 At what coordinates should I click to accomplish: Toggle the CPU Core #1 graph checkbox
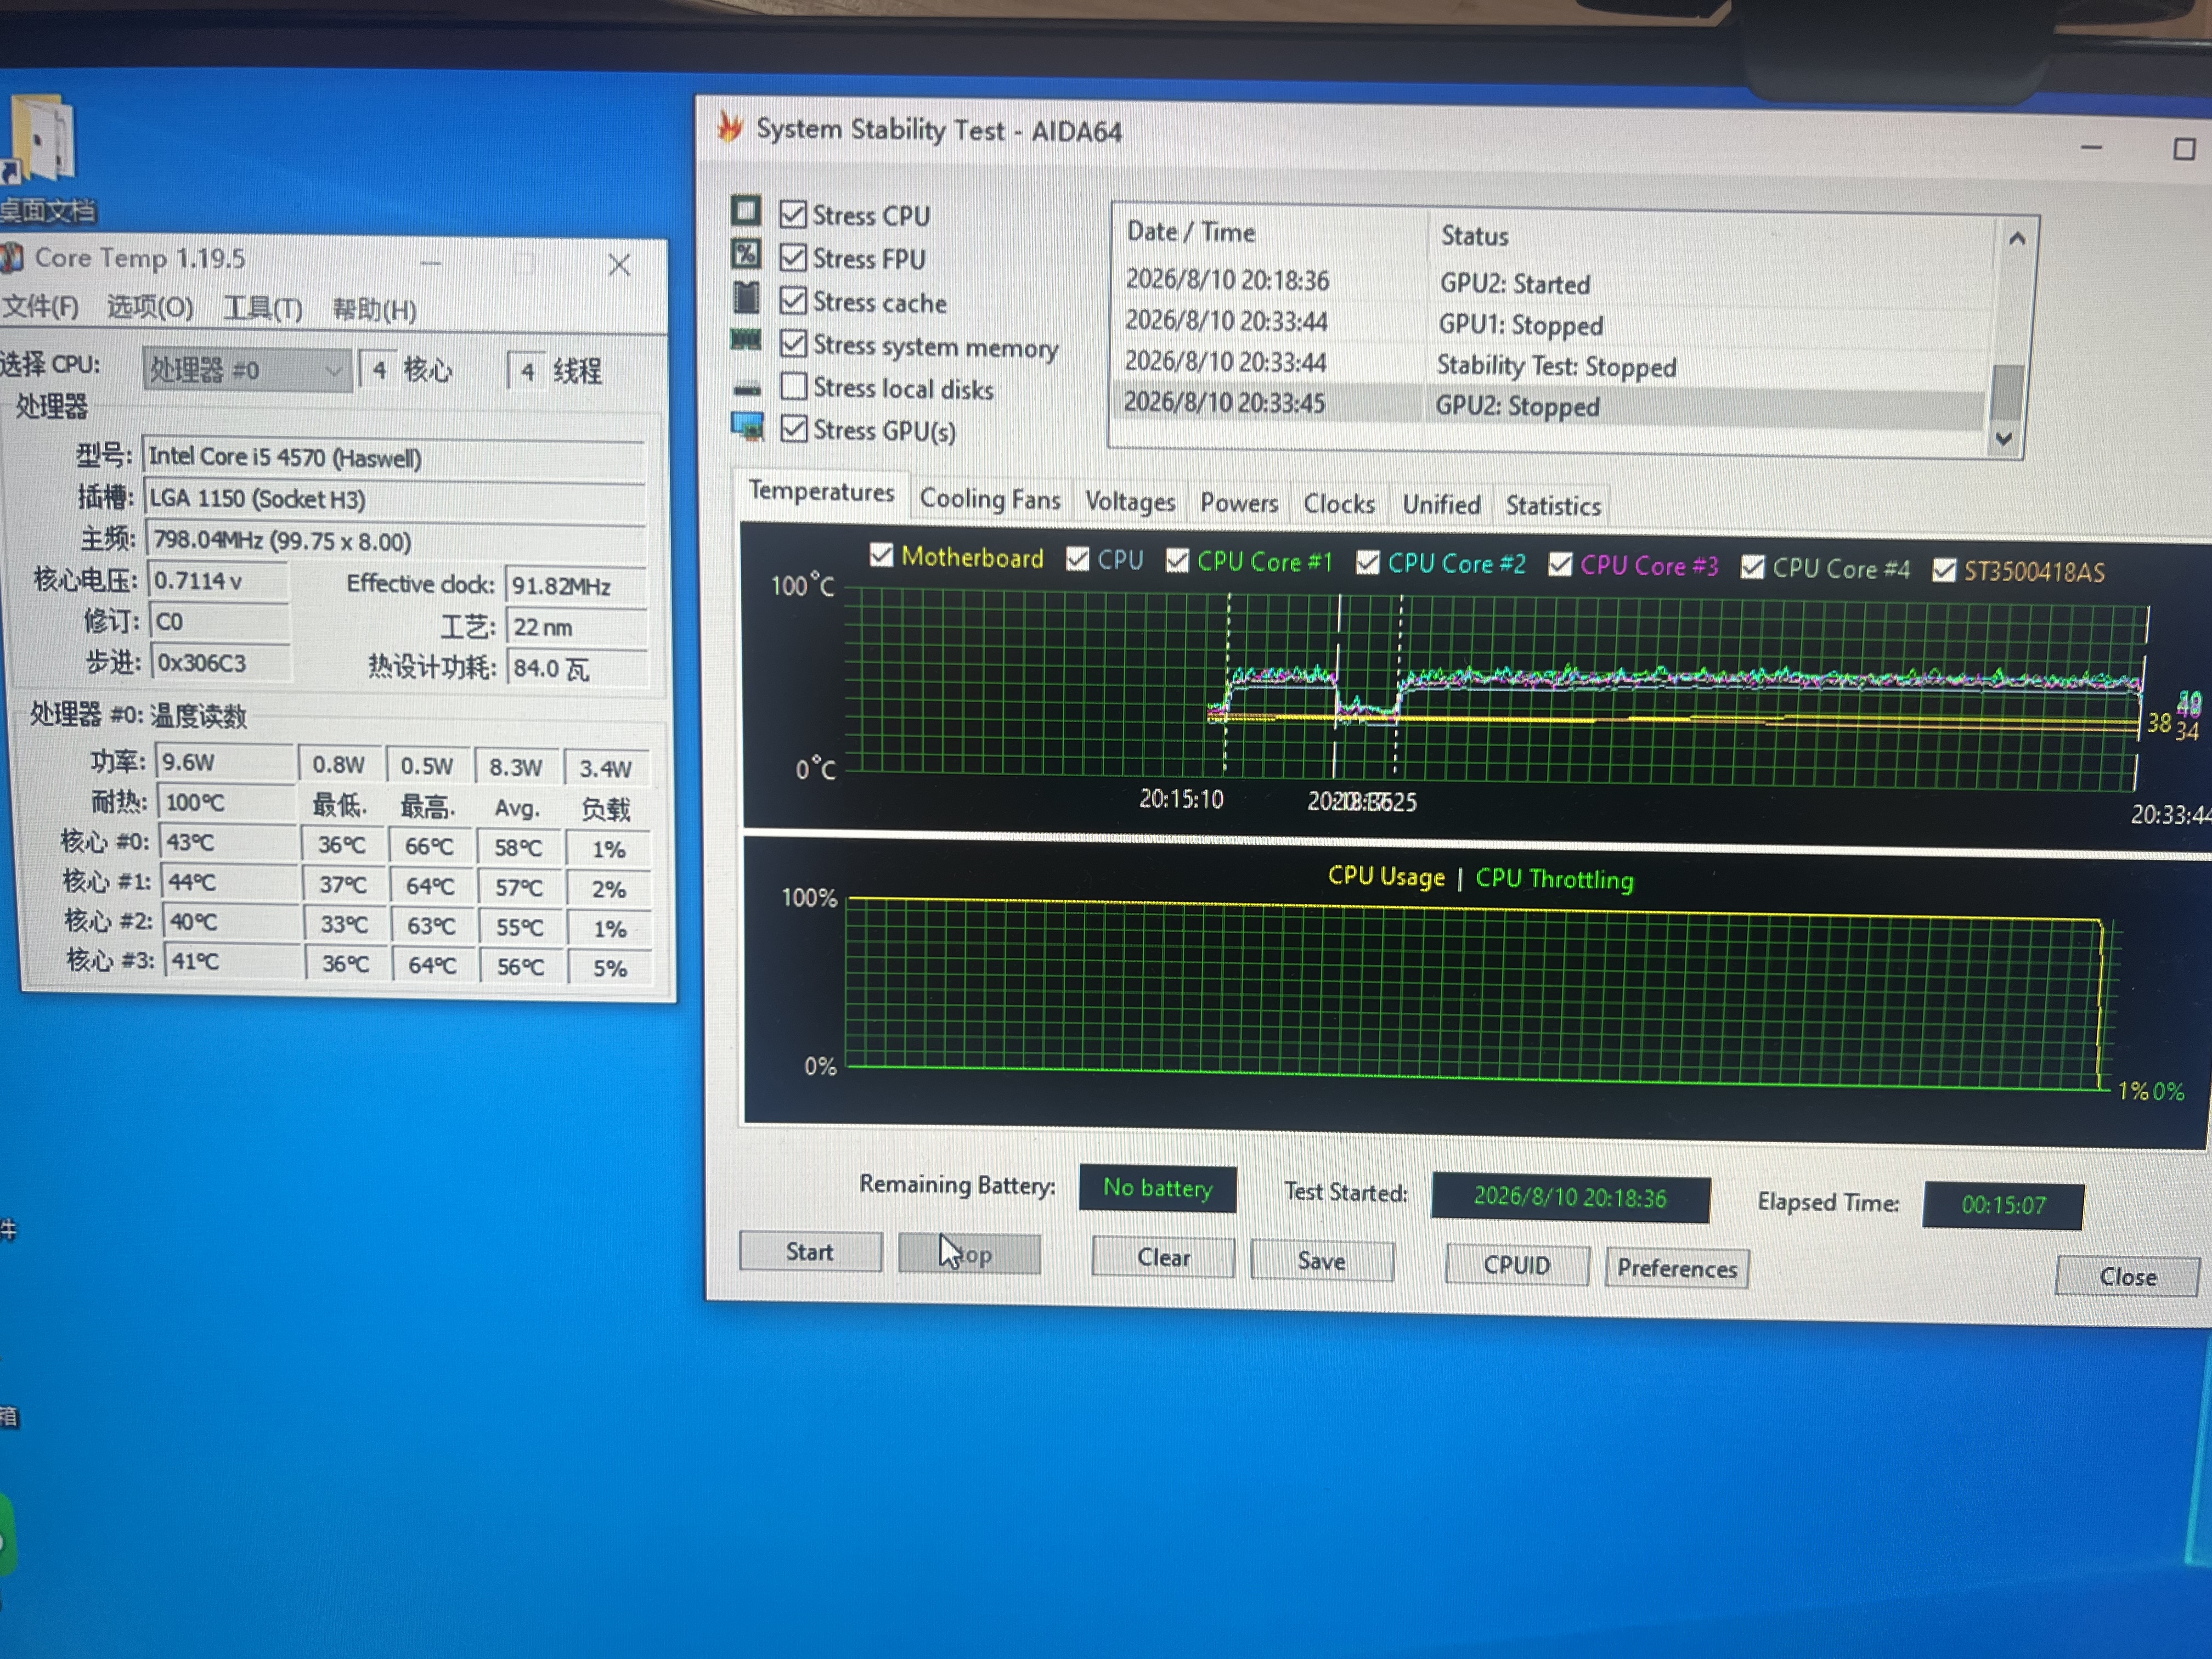click(1177, 560)
